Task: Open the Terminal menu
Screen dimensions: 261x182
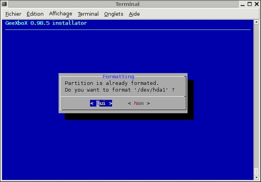Action: tap(88, 14)
